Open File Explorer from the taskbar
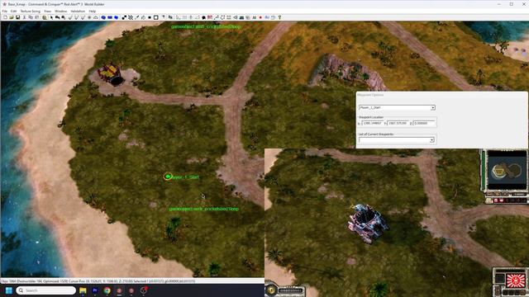The image size is (529, 297). (x=83, y=290)
